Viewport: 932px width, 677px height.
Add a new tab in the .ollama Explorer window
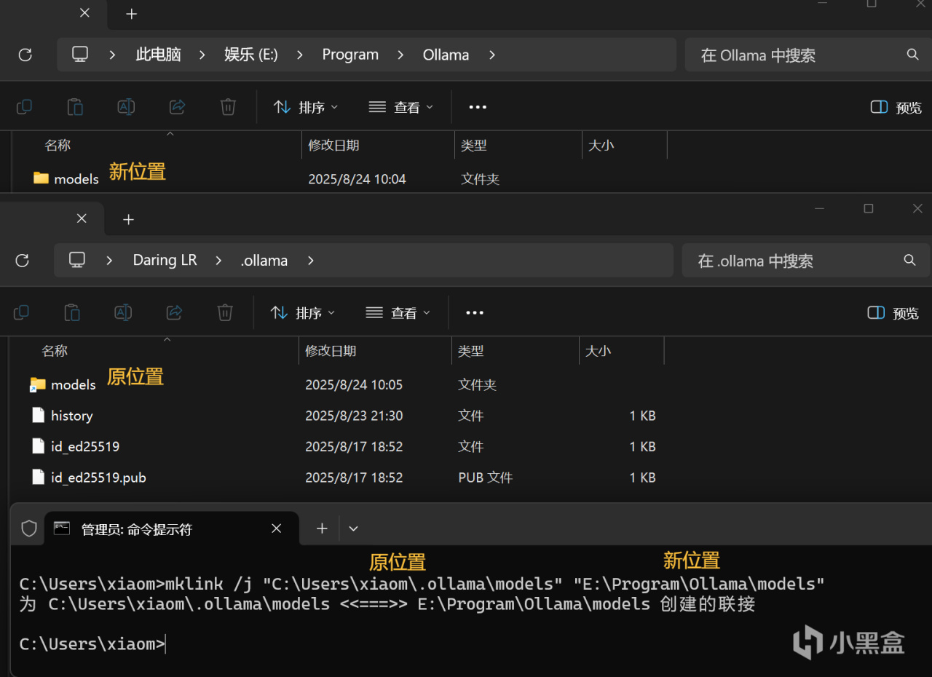128,219
